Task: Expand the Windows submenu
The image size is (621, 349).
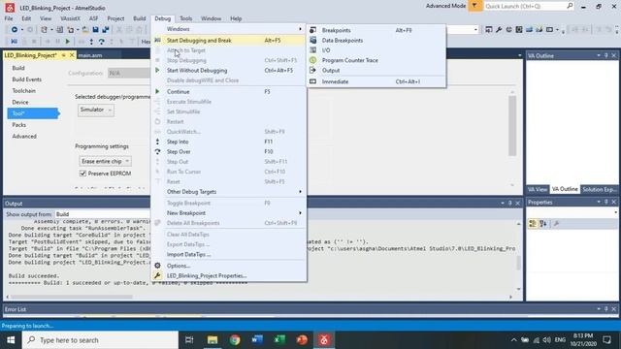Action: pos(229,29)
